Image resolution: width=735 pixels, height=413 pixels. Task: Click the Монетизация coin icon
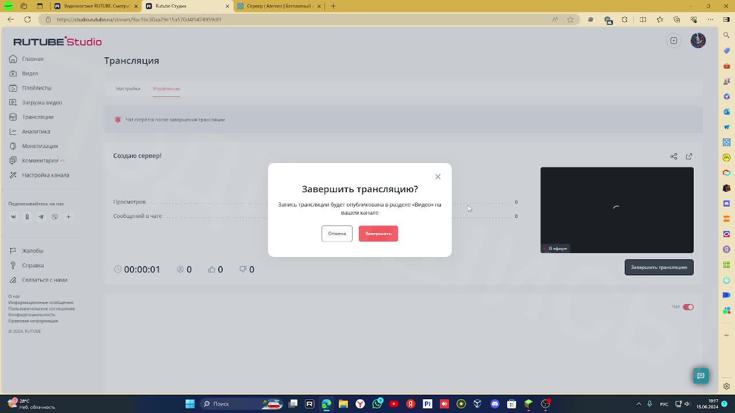click(x=13, y=146)
